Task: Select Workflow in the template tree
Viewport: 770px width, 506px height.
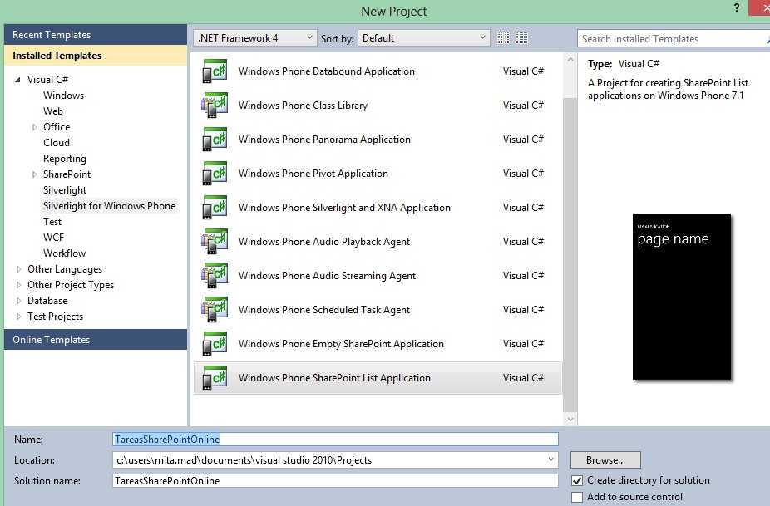Action: [x=64, y=253]
